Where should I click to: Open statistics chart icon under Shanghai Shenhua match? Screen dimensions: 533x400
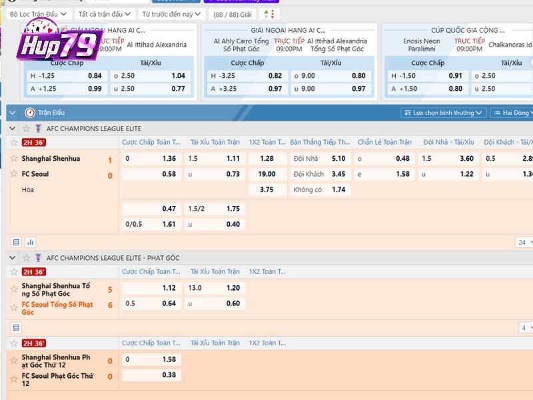point(30,242)
